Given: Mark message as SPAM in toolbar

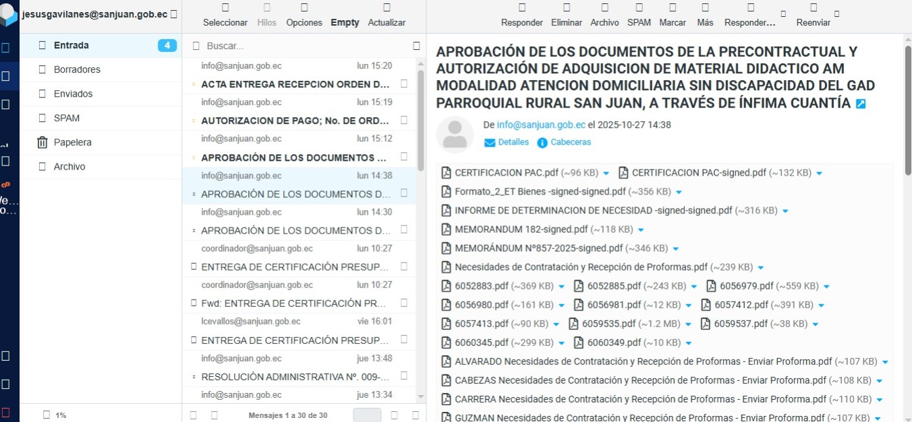Looking at the screenshot, I should [x=639, y=8].
